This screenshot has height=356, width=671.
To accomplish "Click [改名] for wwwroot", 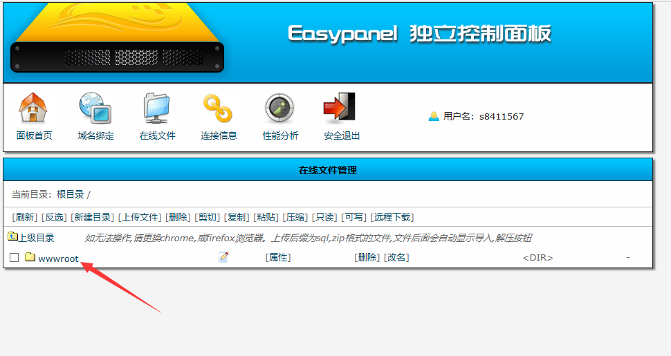I will point(396,258).
